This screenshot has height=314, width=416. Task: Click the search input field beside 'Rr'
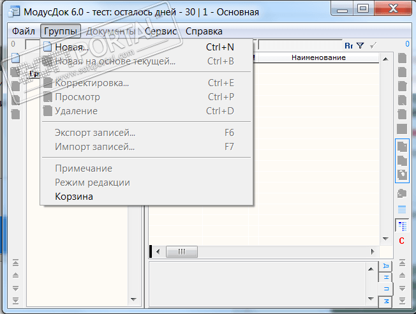click(301, 45)
